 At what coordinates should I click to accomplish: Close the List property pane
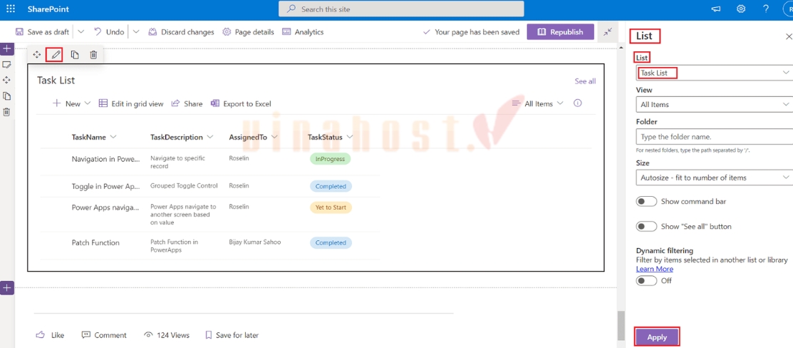pyautogui.click(x=789, y=36)
